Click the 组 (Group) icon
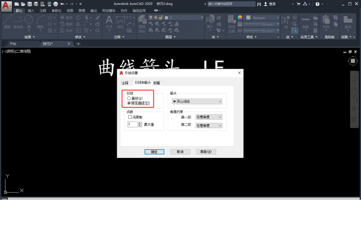Screen dimensions: 361x229 pos(286,22)
